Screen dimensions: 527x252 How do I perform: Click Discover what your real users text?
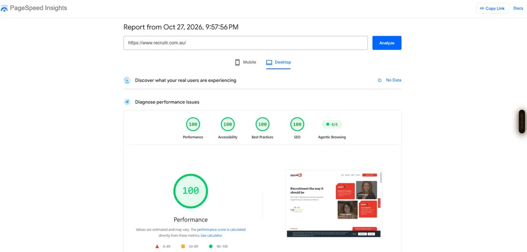tap(186, 80)
